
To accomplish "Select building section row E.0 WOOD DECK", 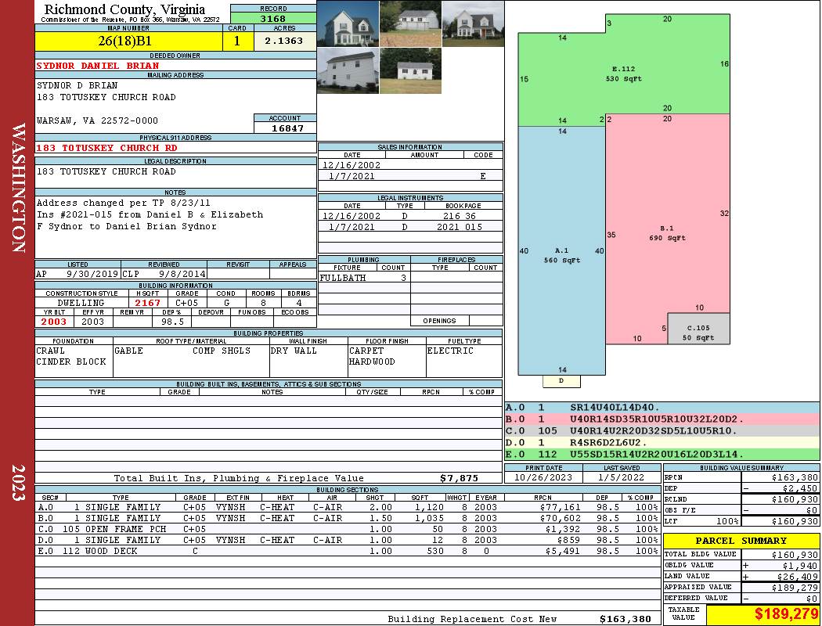I will (x=348, y=551).
